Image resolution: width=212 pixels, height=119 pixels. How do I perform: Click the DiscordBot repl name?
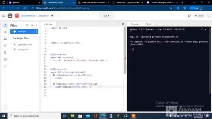pos(43,16)
